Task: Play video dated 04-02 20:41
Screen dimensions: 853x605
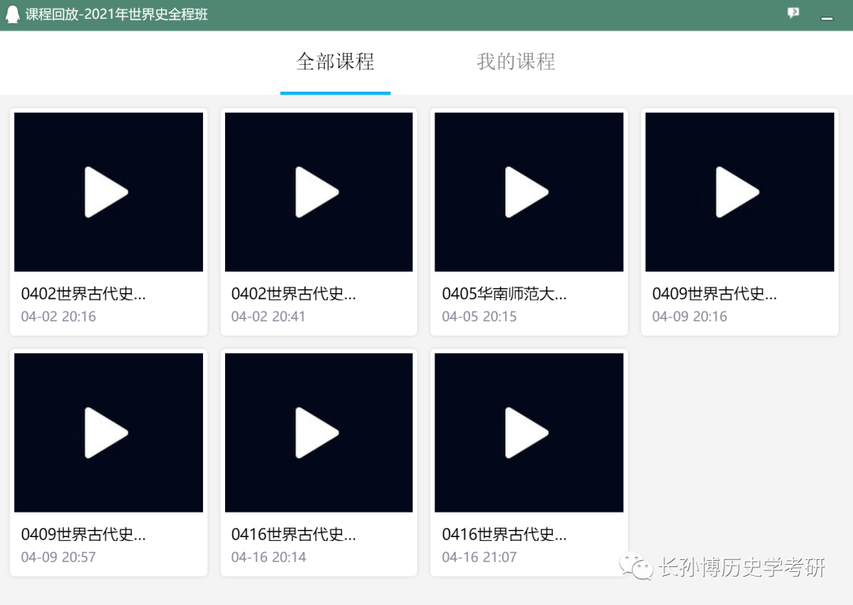Action: 319,192
